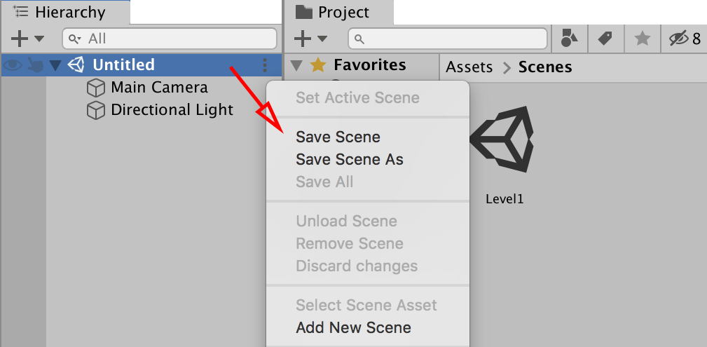The image size is (707, 347).
Task: Open Hierarchy plus create dropdown
Action: (x=27, y=39)
